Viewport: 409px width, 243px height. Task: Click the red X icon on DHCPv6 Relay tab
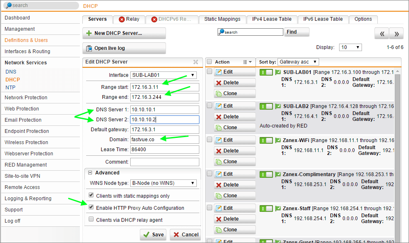[154, 19]
